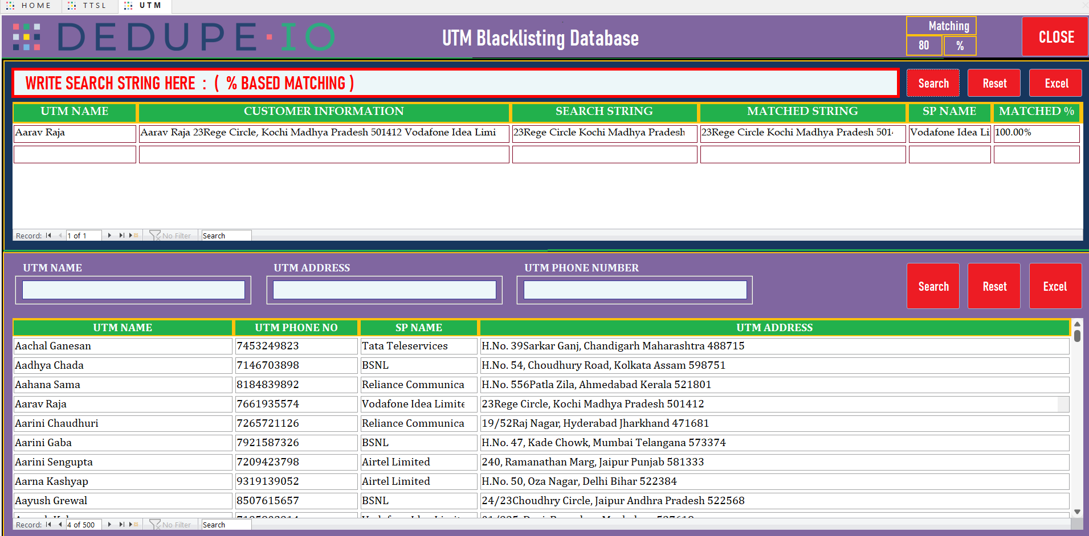Click the previous record arrow in the top navigator
This screenshot has height=536, width=1089.
click(x=59, y=235)
